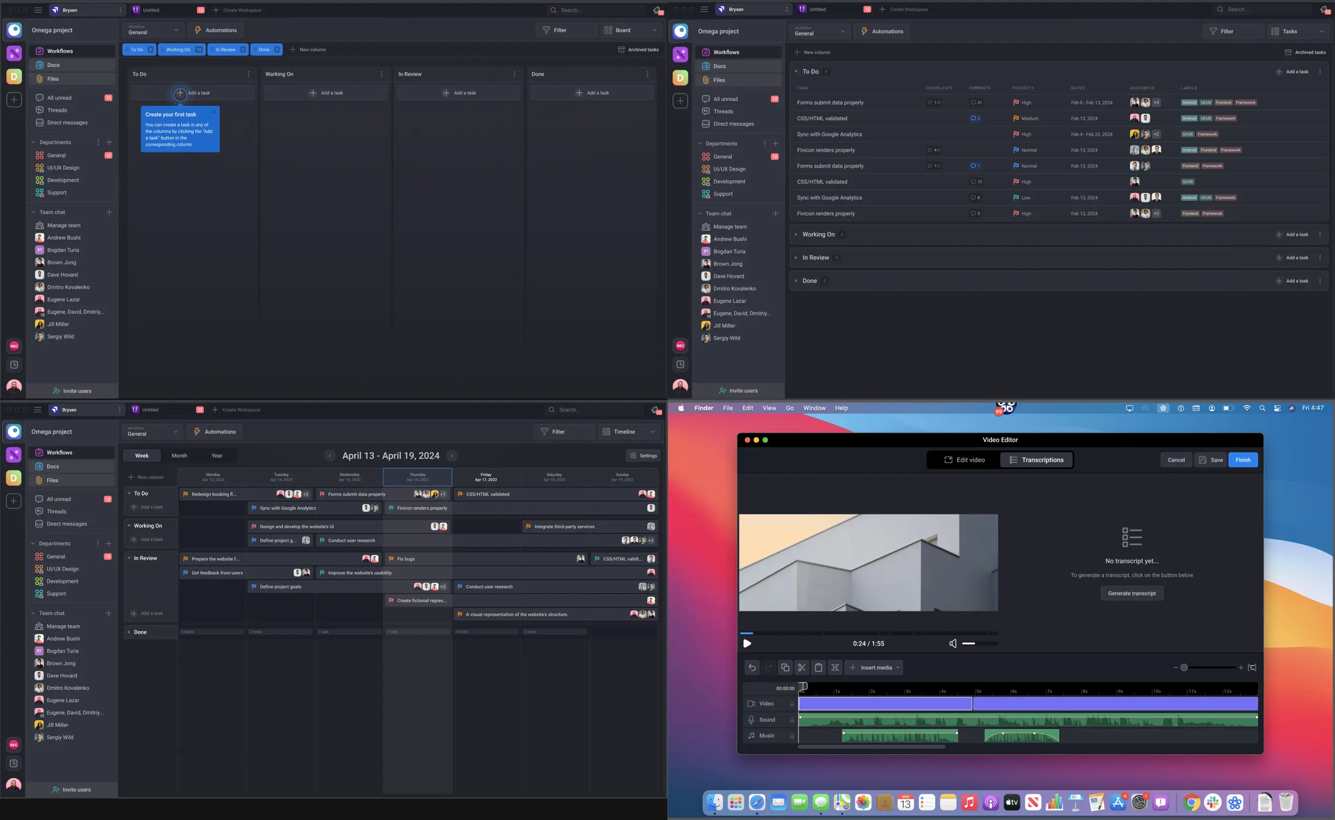Expand the Done row in Timeline view
Viewport: 1335px width, 820px height.
[129, 632]
